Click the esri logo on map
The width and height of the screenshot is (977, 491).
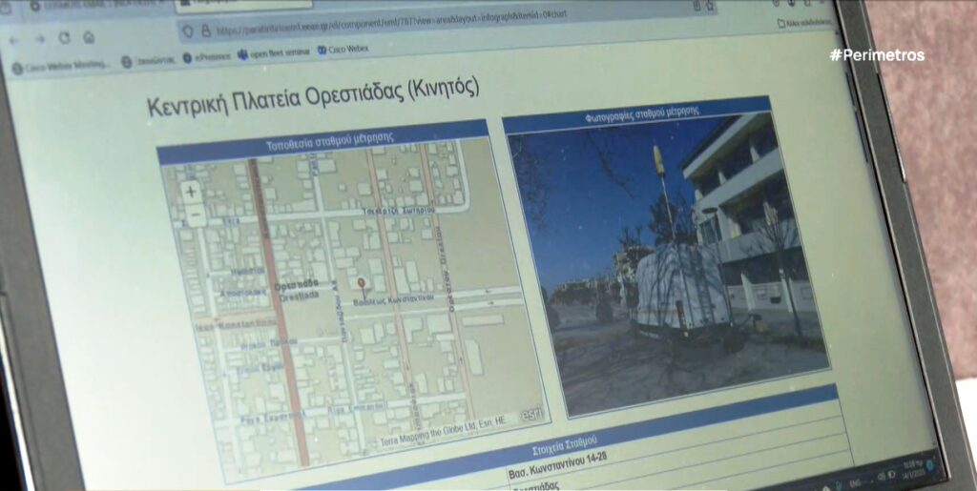(531, 413)
